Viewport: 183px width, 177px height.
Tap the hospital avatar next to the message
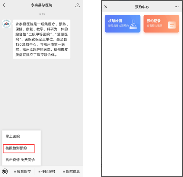[6, 24]
